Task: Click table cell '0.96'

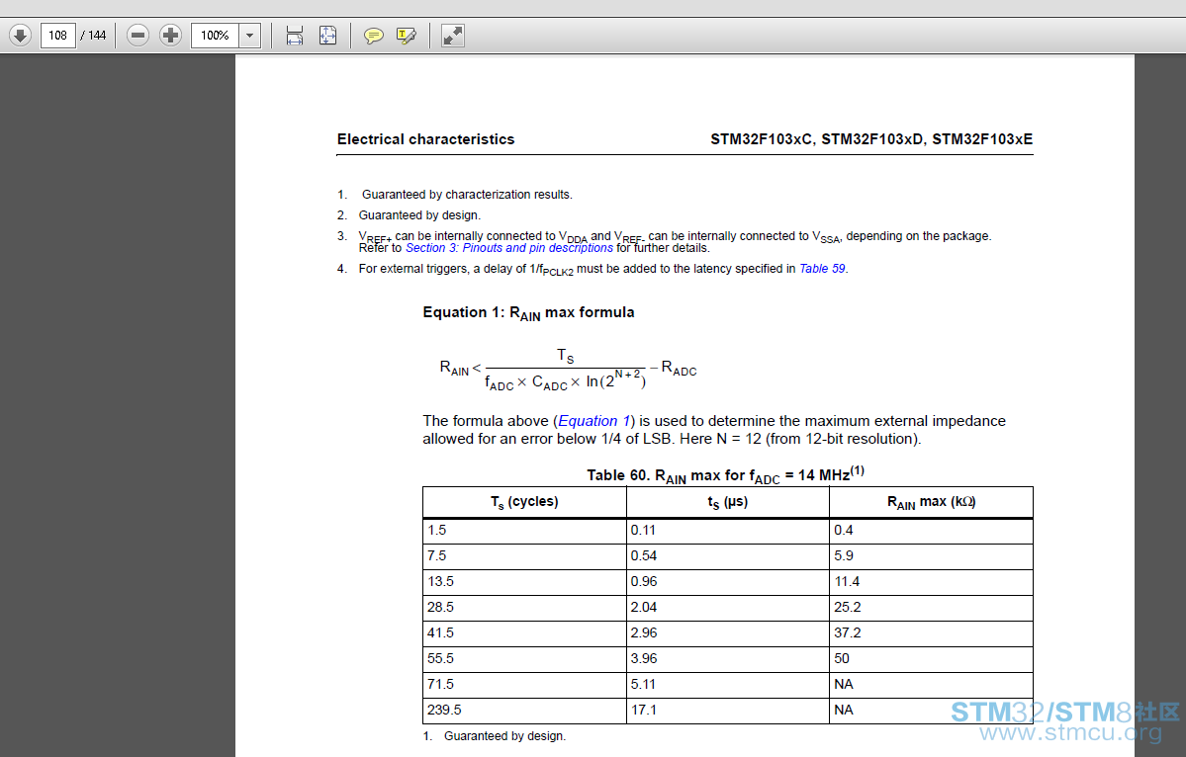Action: tap(728, 582)
